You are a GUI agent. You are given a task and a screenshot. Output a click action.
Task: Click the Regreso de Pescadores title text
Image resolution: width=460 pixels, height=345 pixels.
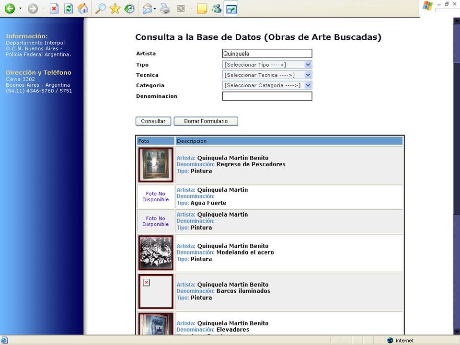[x=251, y=164]
